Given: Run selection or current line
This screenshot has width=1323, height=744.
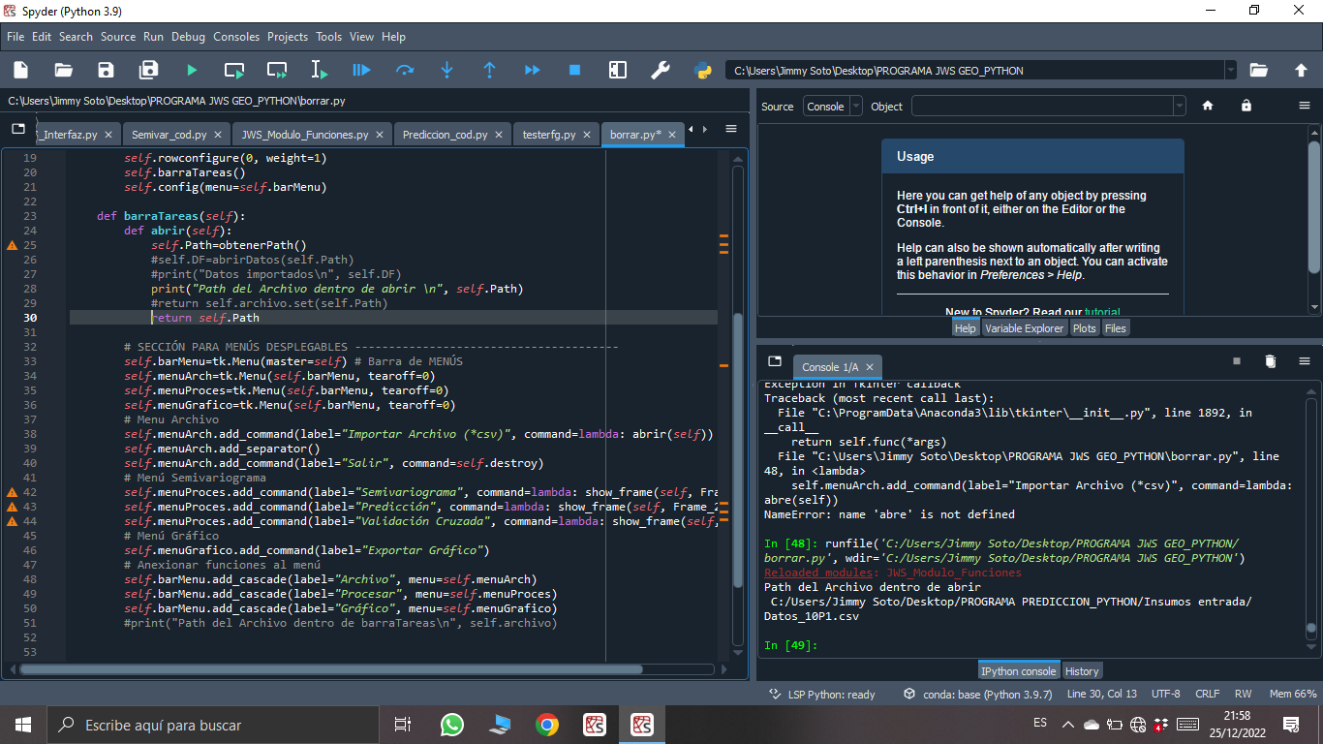Looking at the screenshot, I should coord(320,70).
